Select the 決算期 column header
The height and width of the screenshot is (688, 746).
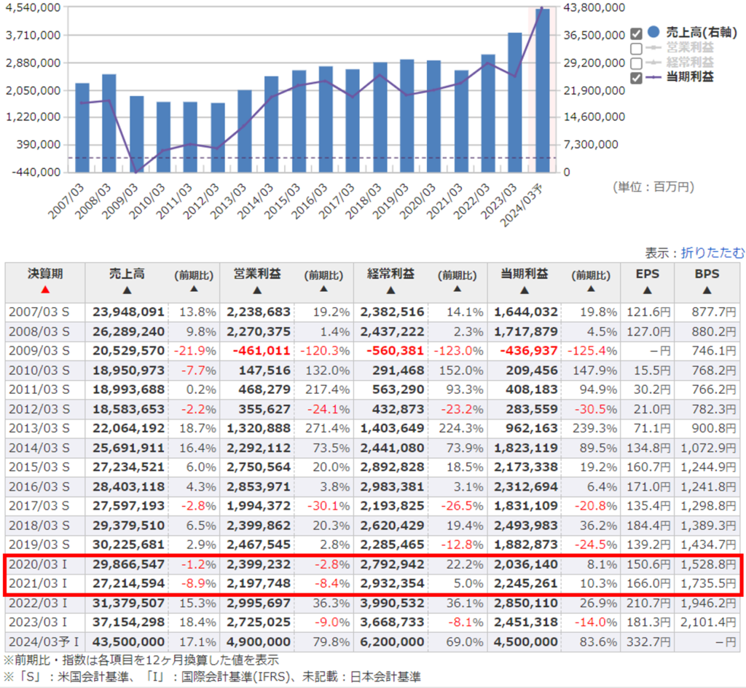(45, 274)
